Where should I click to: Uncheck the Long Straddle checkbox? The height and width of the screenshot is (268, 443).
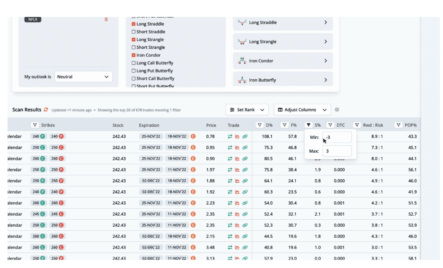pyautogui.click(x=134, y=24)
